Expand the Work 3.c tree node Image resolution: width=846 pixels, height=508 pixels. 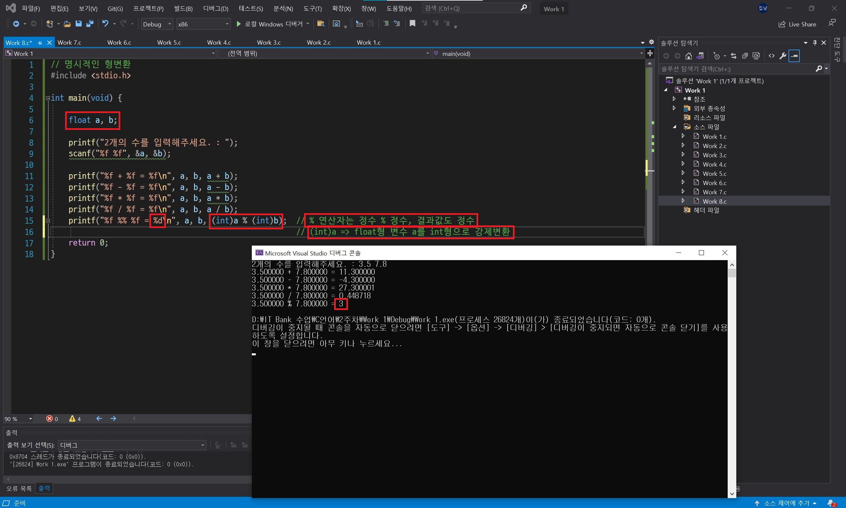pos(683,155)
